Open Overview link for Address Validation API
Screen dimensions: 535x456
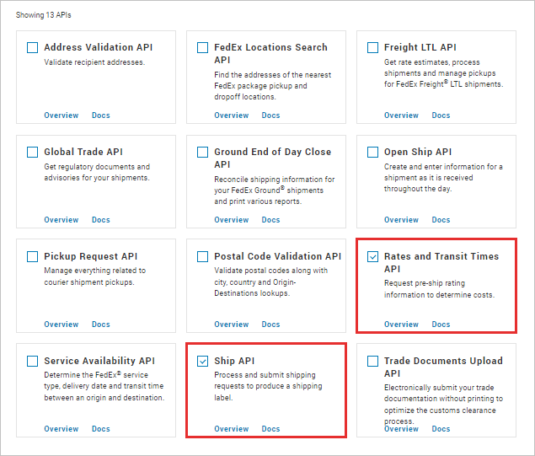(x=62, y=115)
